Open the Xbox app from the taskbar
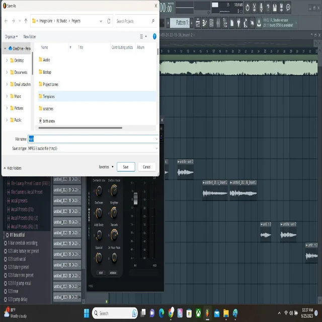The image size is (322, 322). [x=198, y=313]
